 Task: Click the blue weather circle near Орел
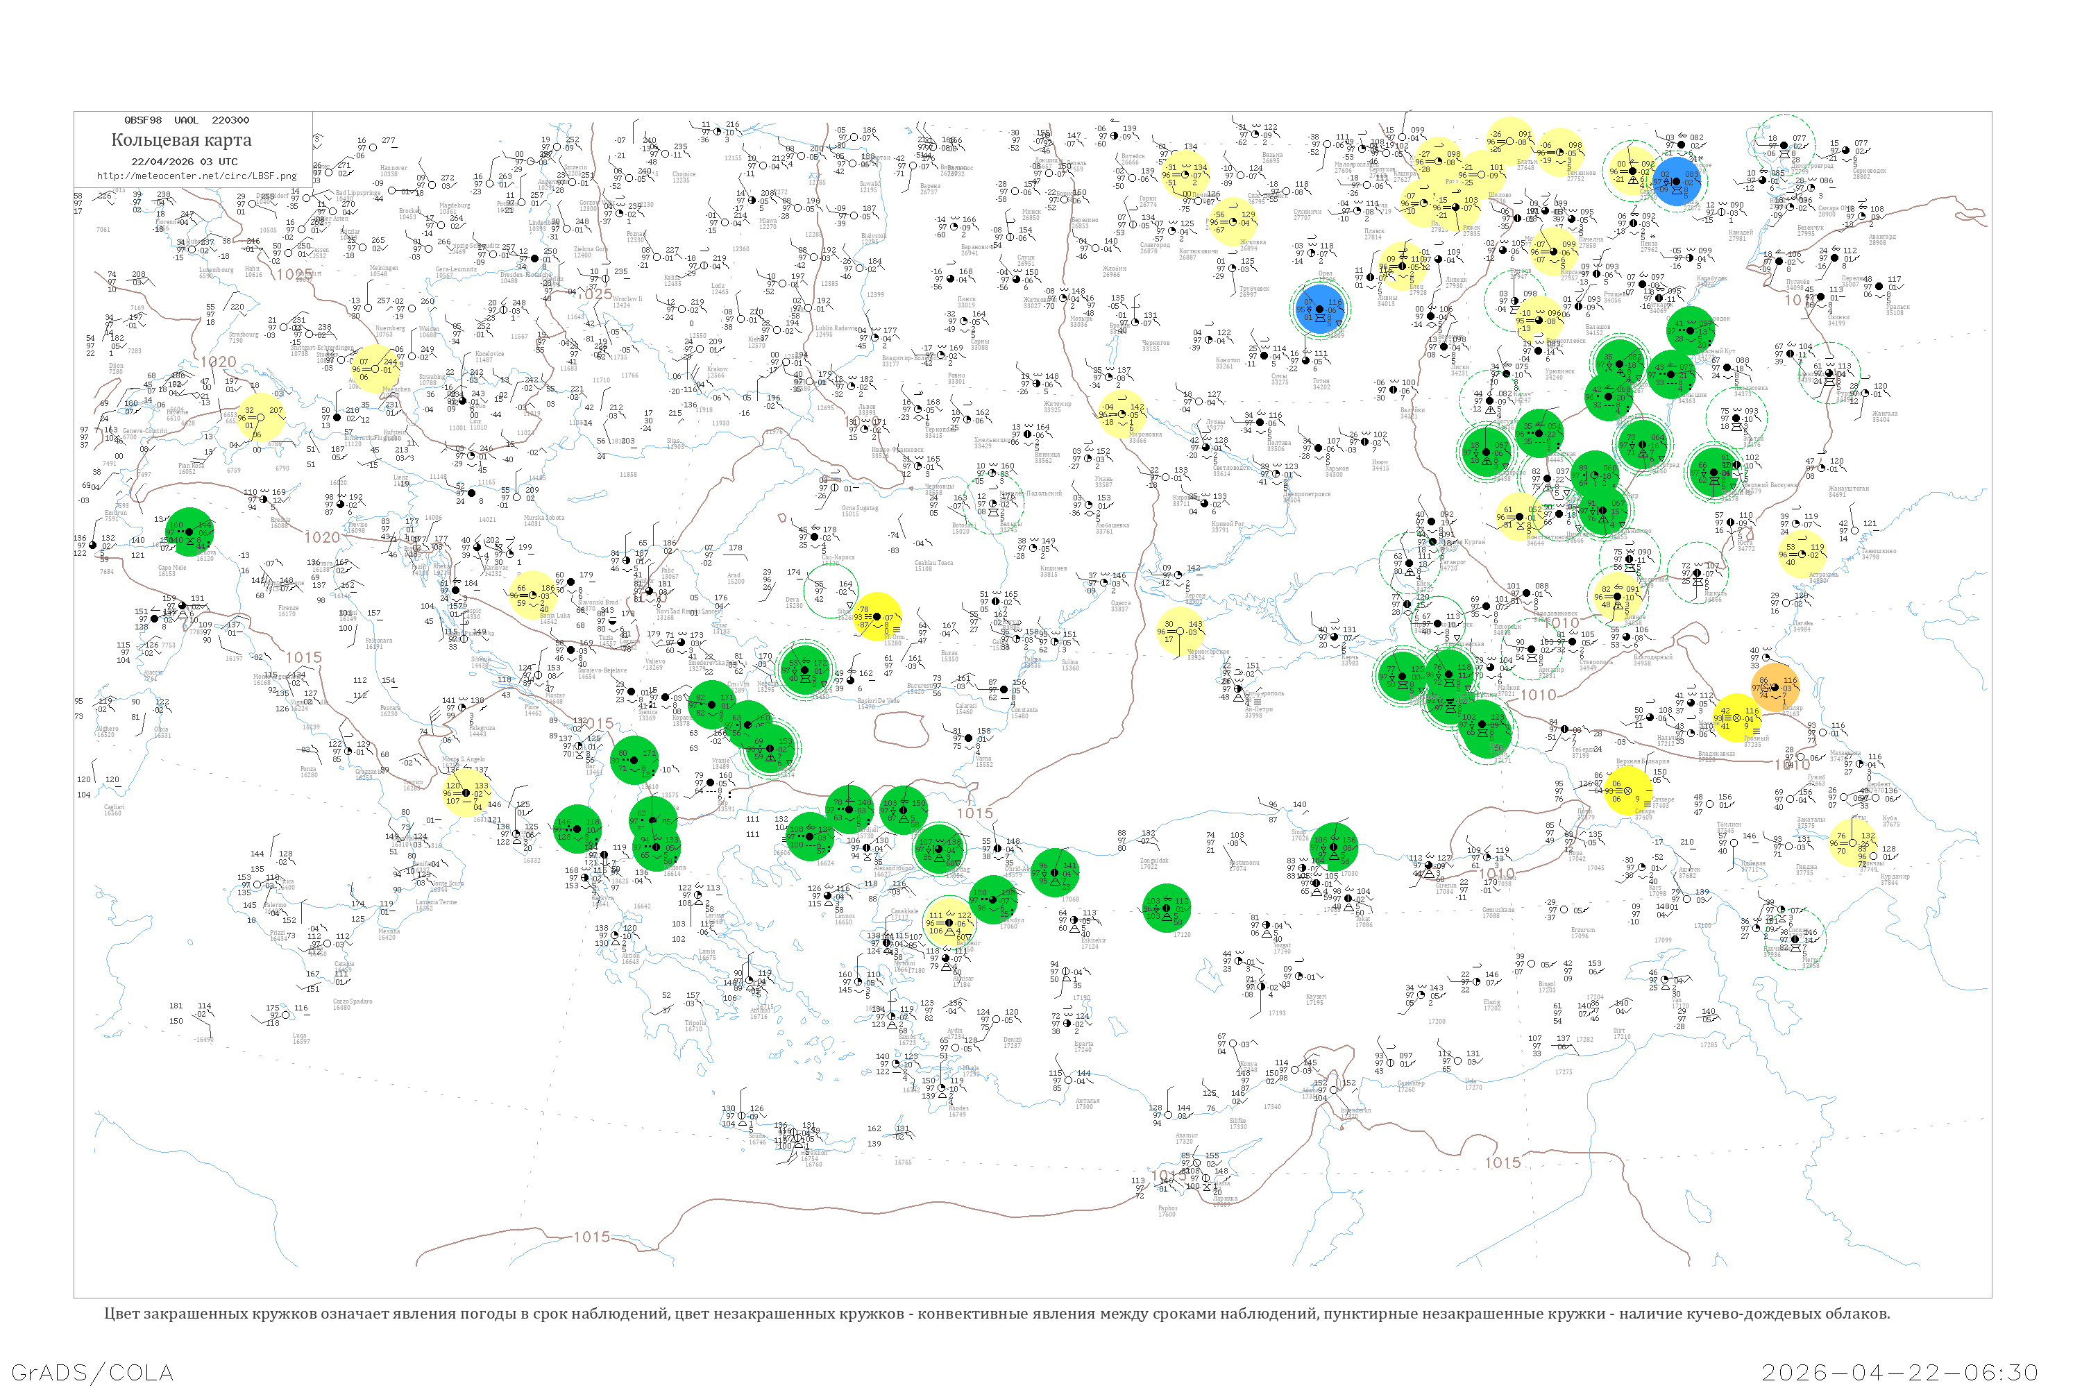tap(1320, 308)
